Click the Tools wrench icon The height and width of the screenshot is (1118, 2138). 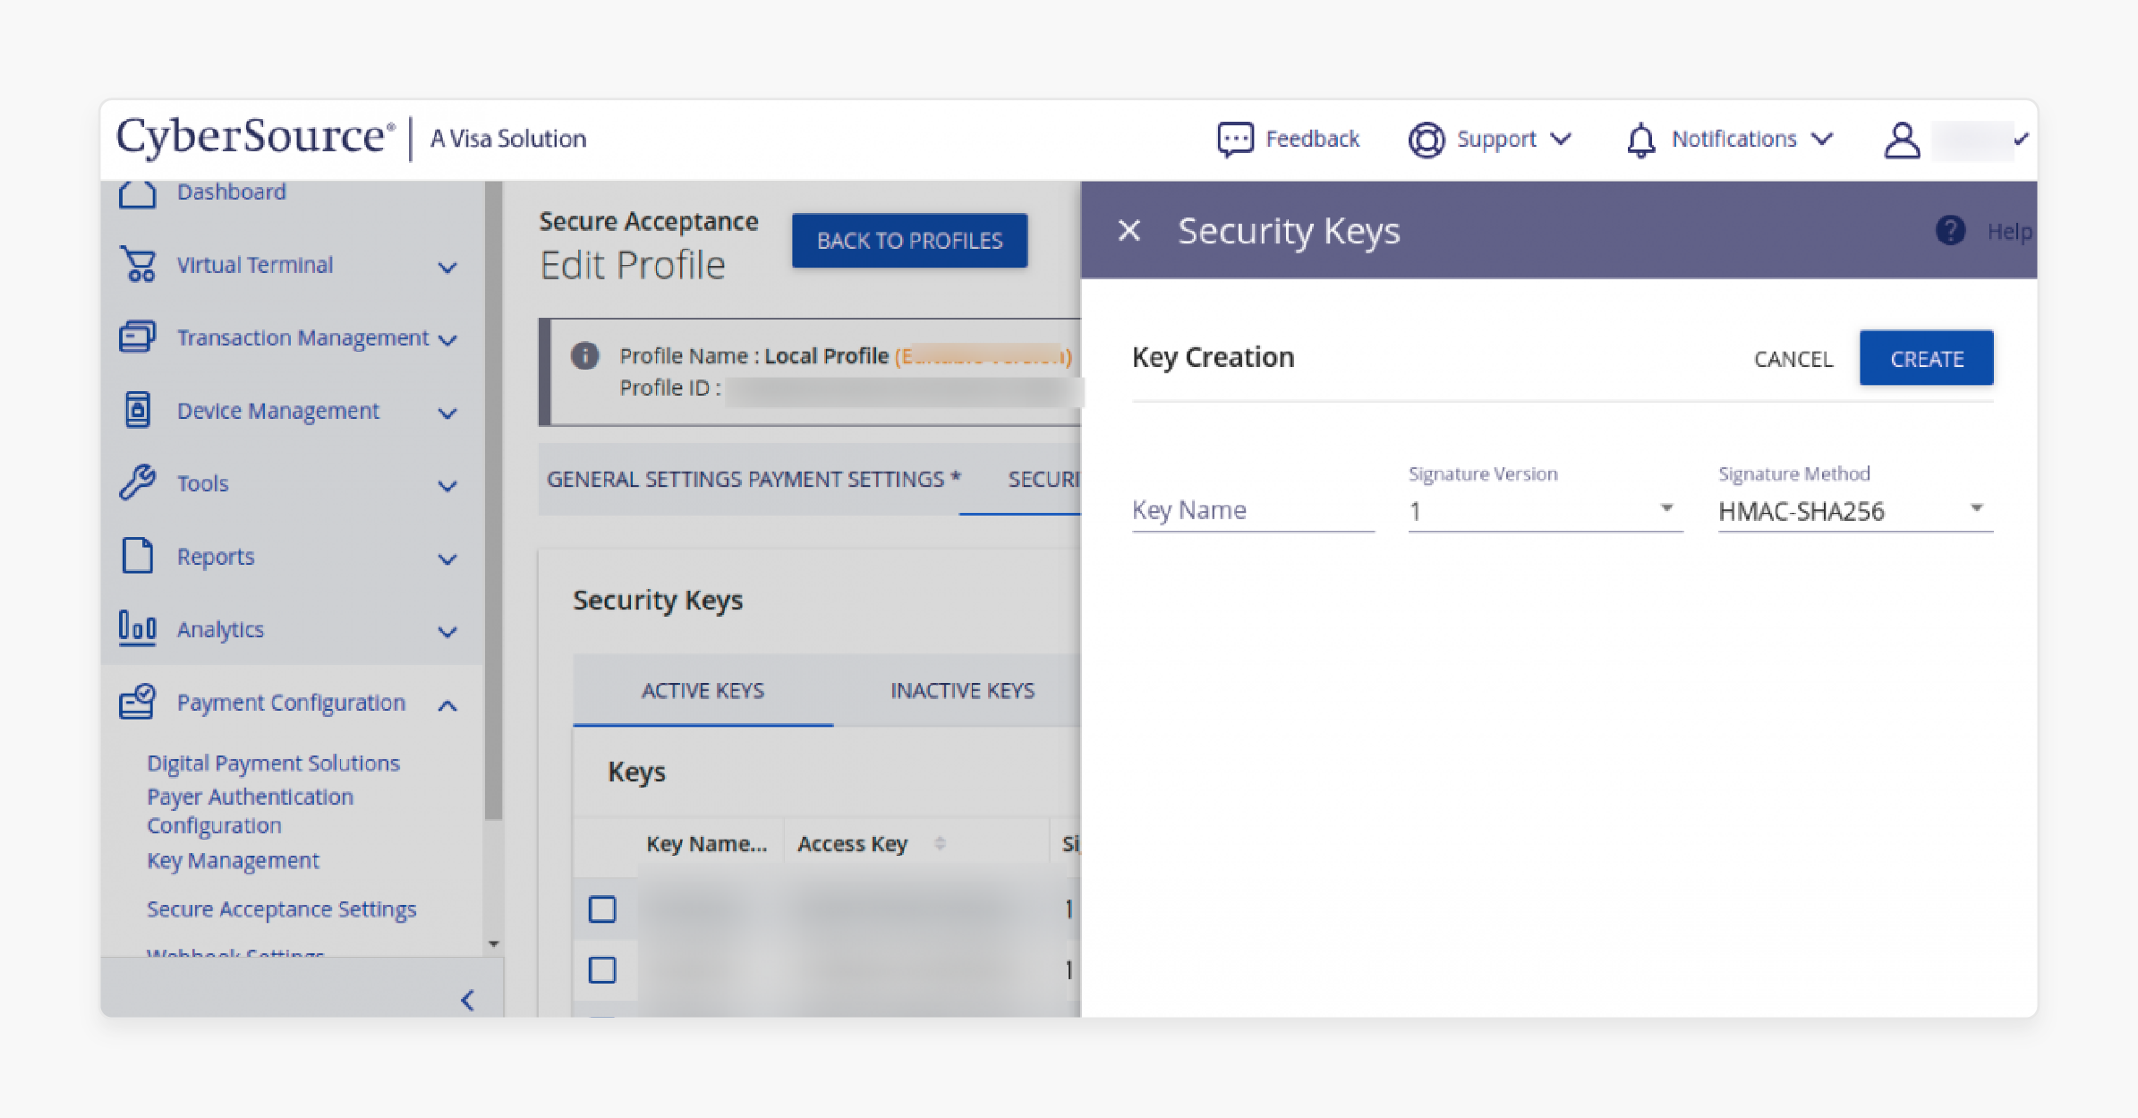tap(138, 482)
